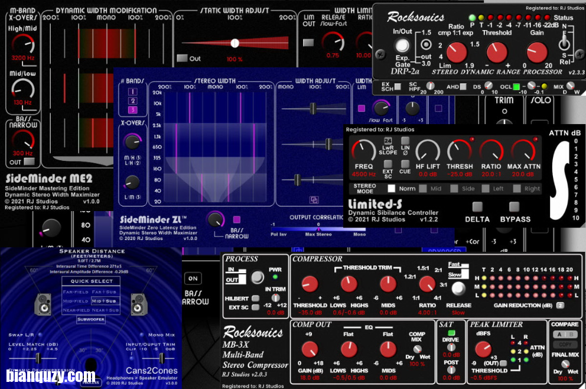This screenshot has width=586, height=389.
Task: Click the white Release button on MB-3X
Action: click(x=458, y=288)
